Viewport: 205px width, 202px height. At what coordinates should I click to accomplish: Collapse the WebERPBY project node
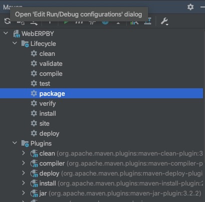[6, 33]
